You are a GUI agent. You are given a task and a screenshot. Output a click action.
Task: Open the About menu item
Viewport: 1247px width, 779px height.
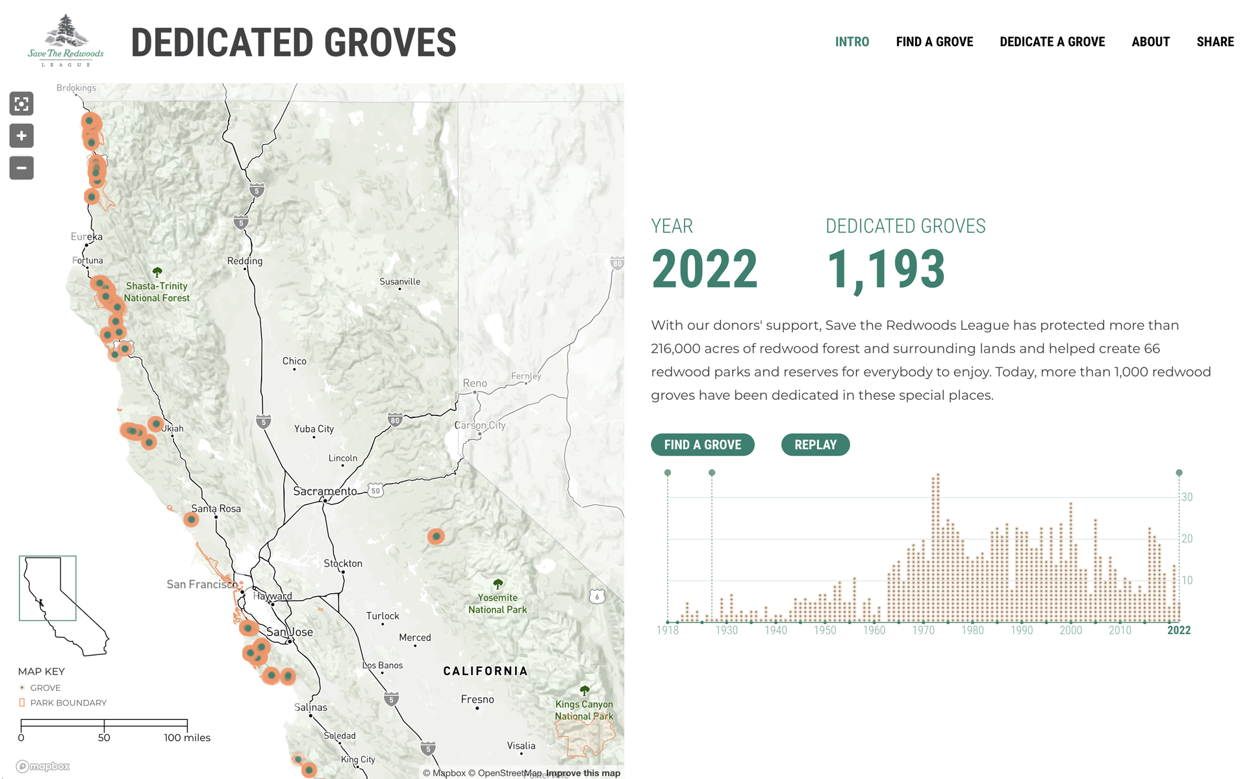point(1151,42)
